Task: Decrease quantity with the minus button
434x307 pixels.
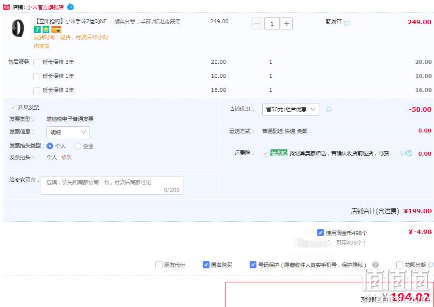Action: point(257,24)
